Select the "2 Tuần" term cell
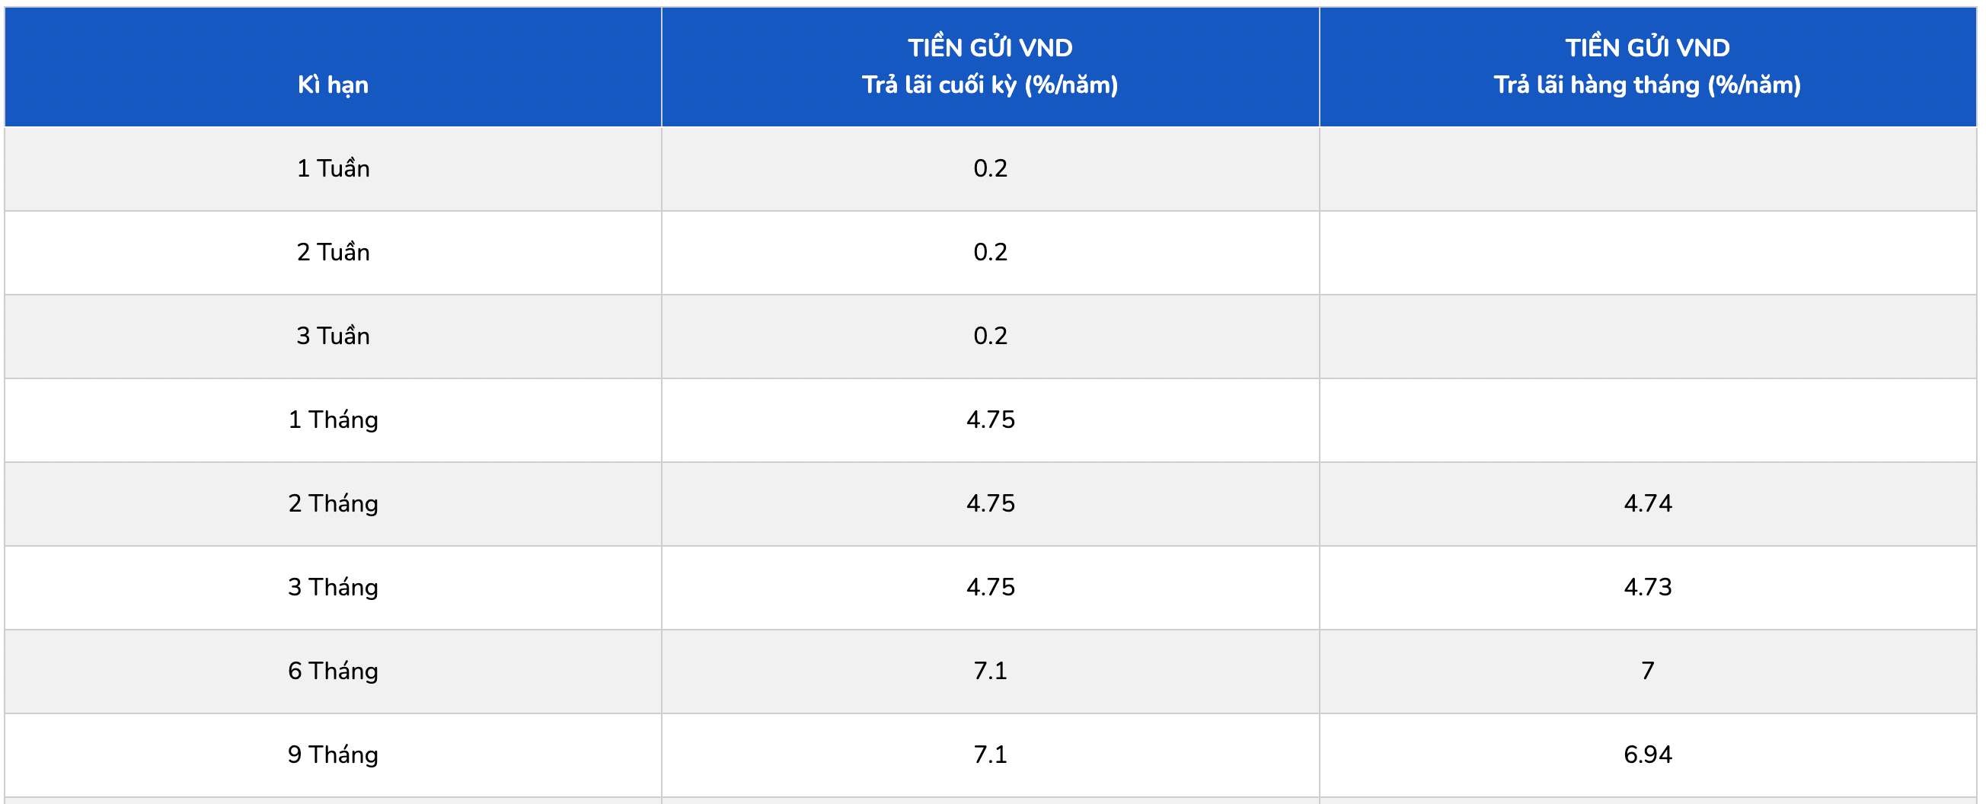Screen dimensions: 1986x804 333,252
